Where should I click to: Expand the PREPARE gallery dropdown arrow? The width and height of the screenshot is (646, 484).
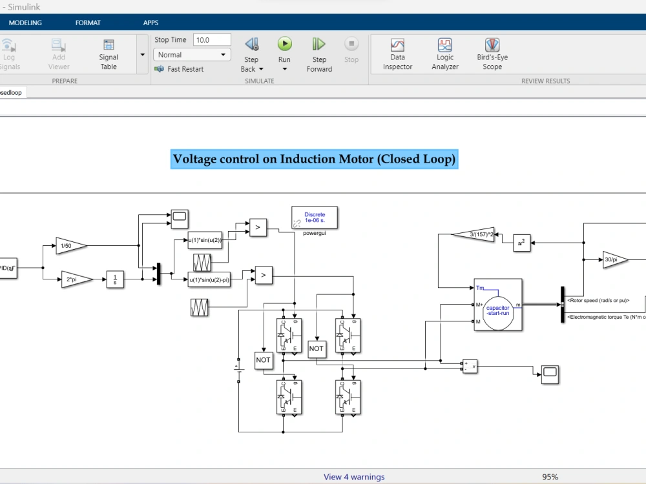pos(142,54)
